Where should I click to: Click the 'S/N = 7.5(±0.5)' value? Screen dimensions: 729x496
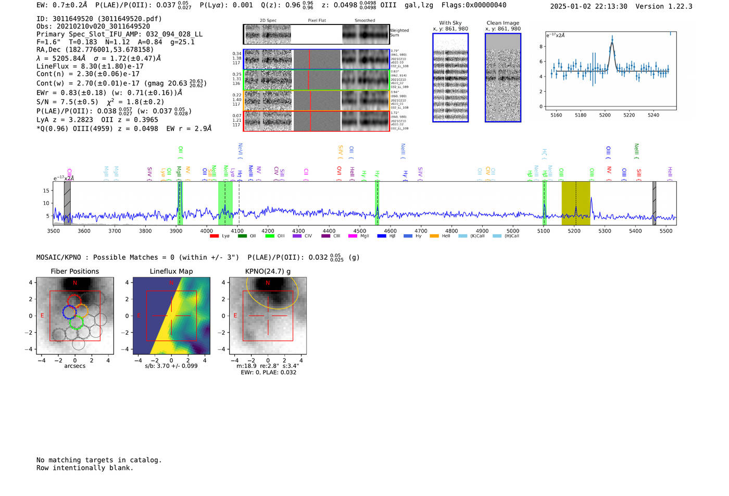point(67,102)
